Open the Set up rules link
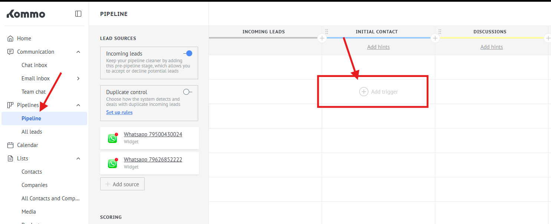 119,112
